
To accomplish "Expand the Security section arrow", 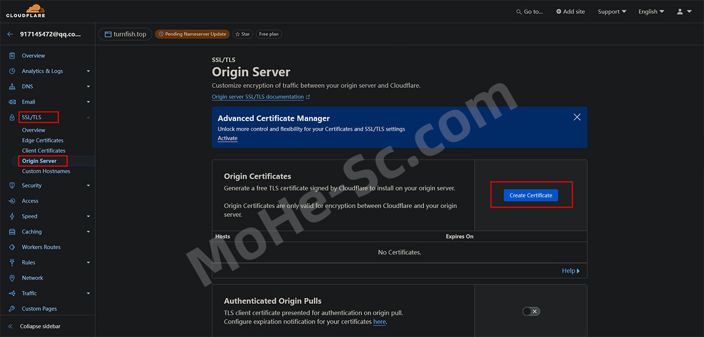I will (x=88, y=186).
